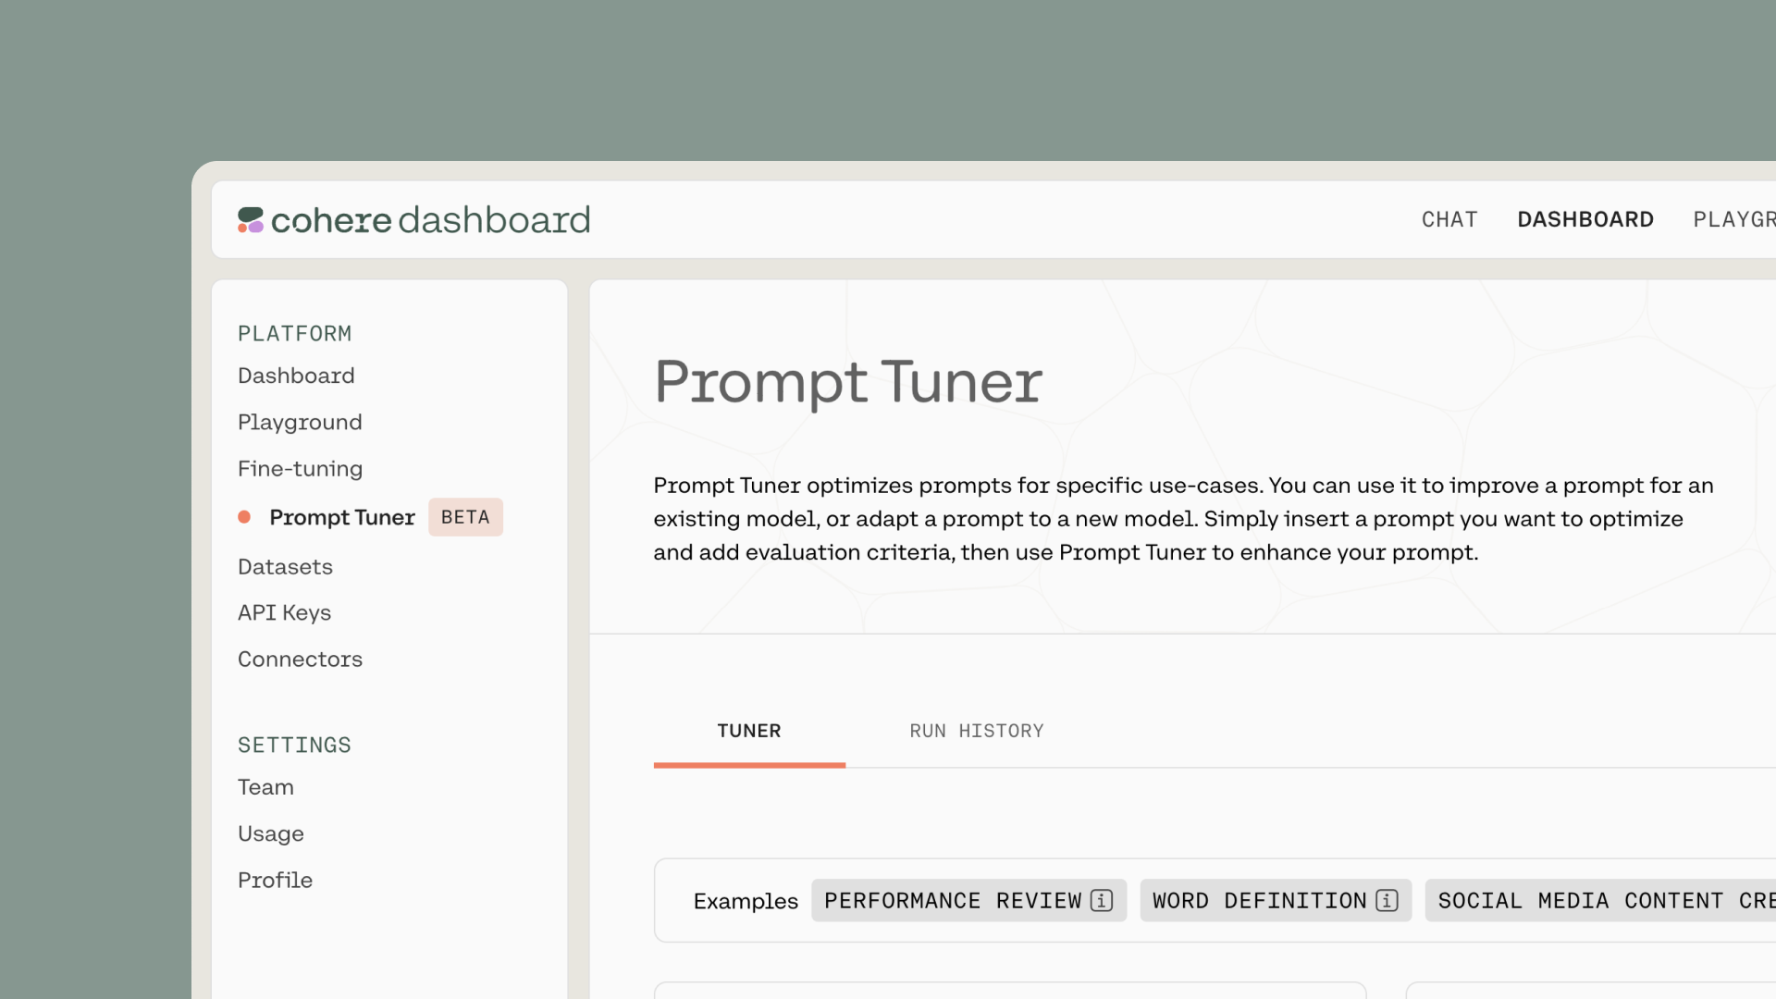Click the Cohere logo icon
1776x999 pixels.
250,219
